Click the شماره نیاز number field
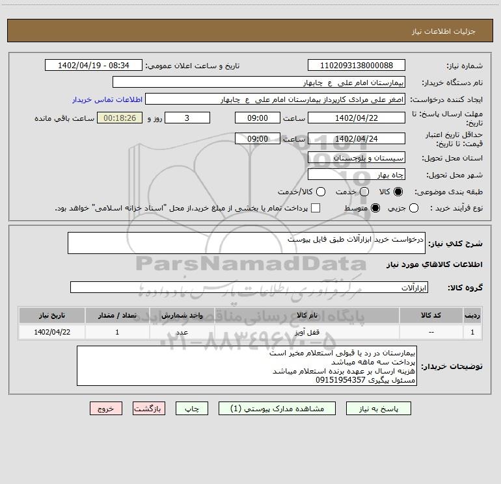Screen dimensions: 501x484 357,65
